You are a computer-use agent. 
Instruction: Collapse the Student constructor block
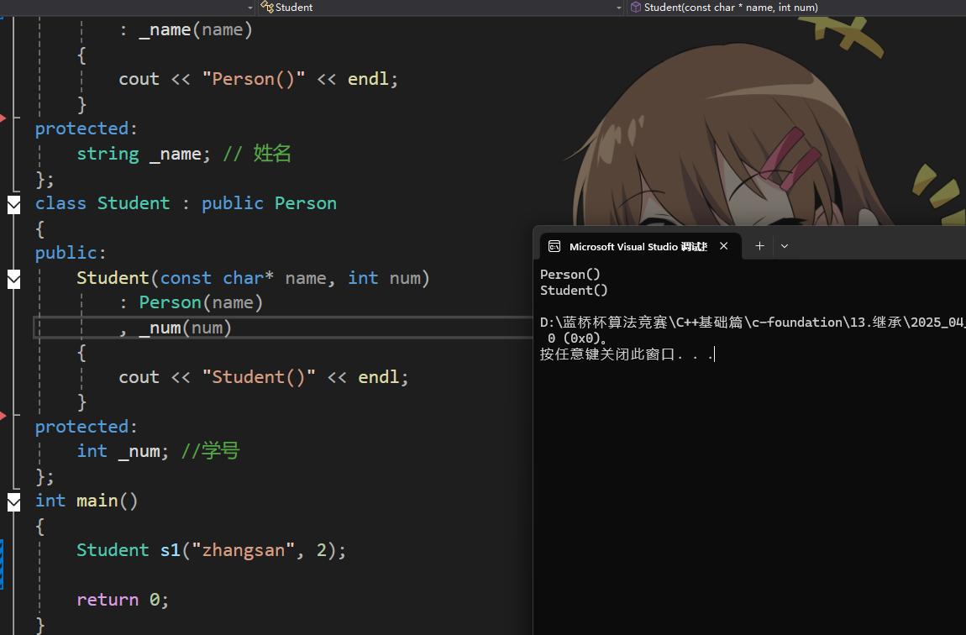[13, 279]
